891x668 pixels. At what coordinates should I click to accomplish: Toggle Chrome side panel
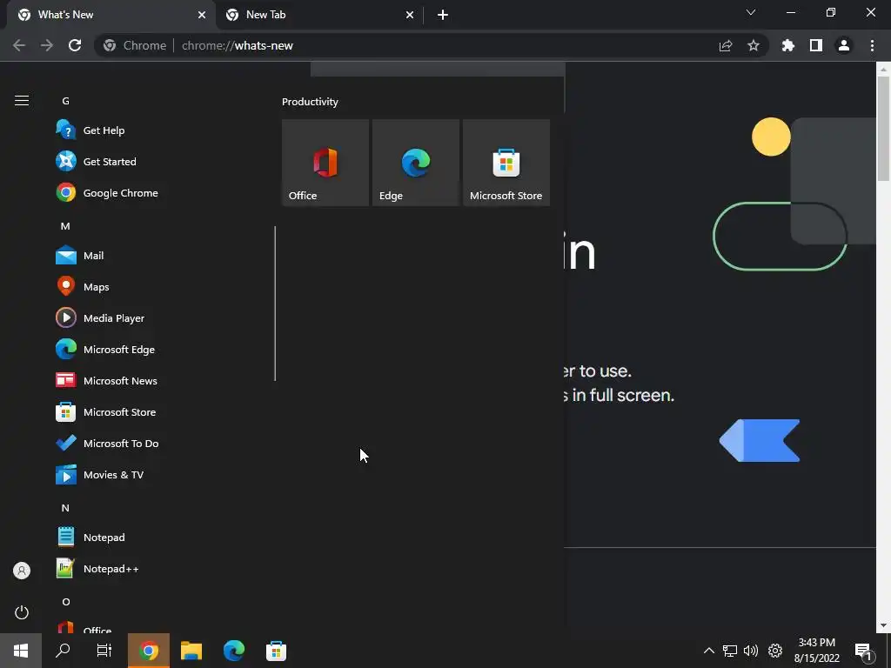pos(816,45)
